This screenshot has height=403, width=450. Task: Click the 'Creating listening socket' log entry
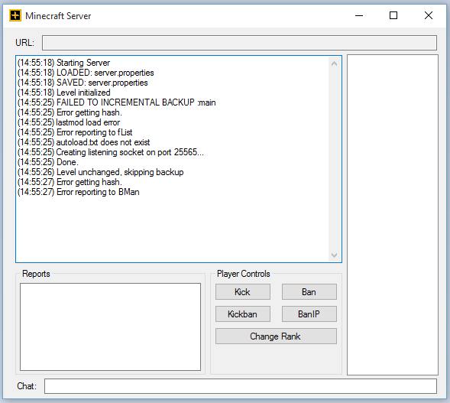pos(111,152)
